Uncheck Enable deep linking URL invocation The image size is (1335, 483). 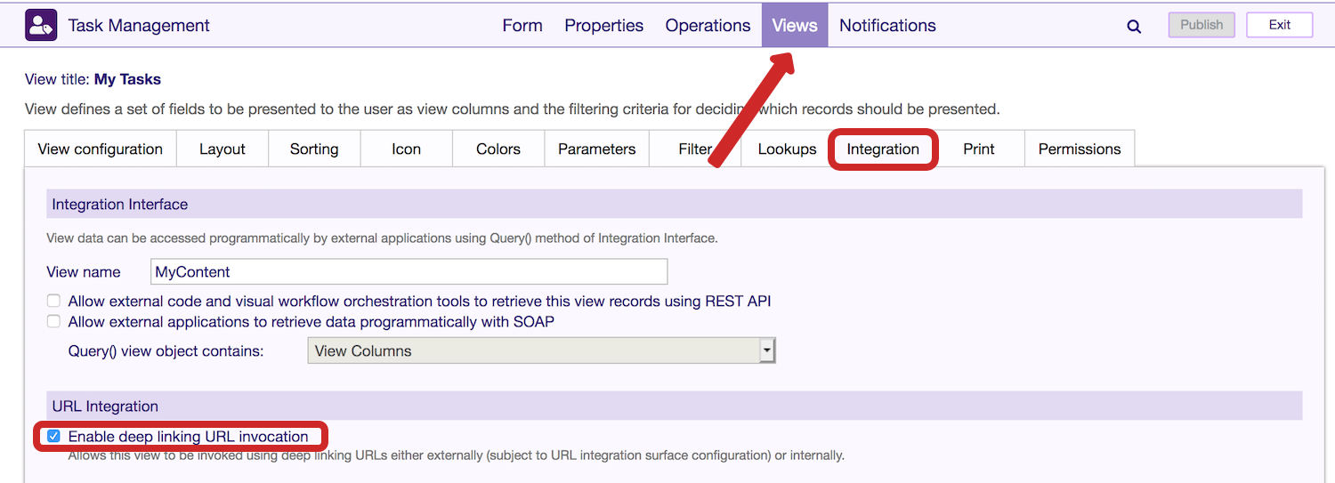click(x=54, y=437)
